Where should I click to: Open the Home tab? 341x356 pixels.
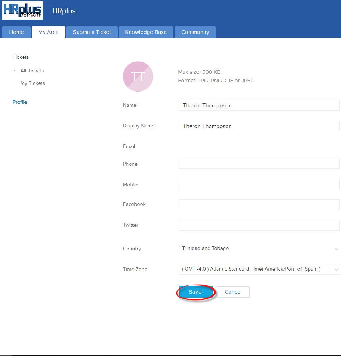click(16, 32)
